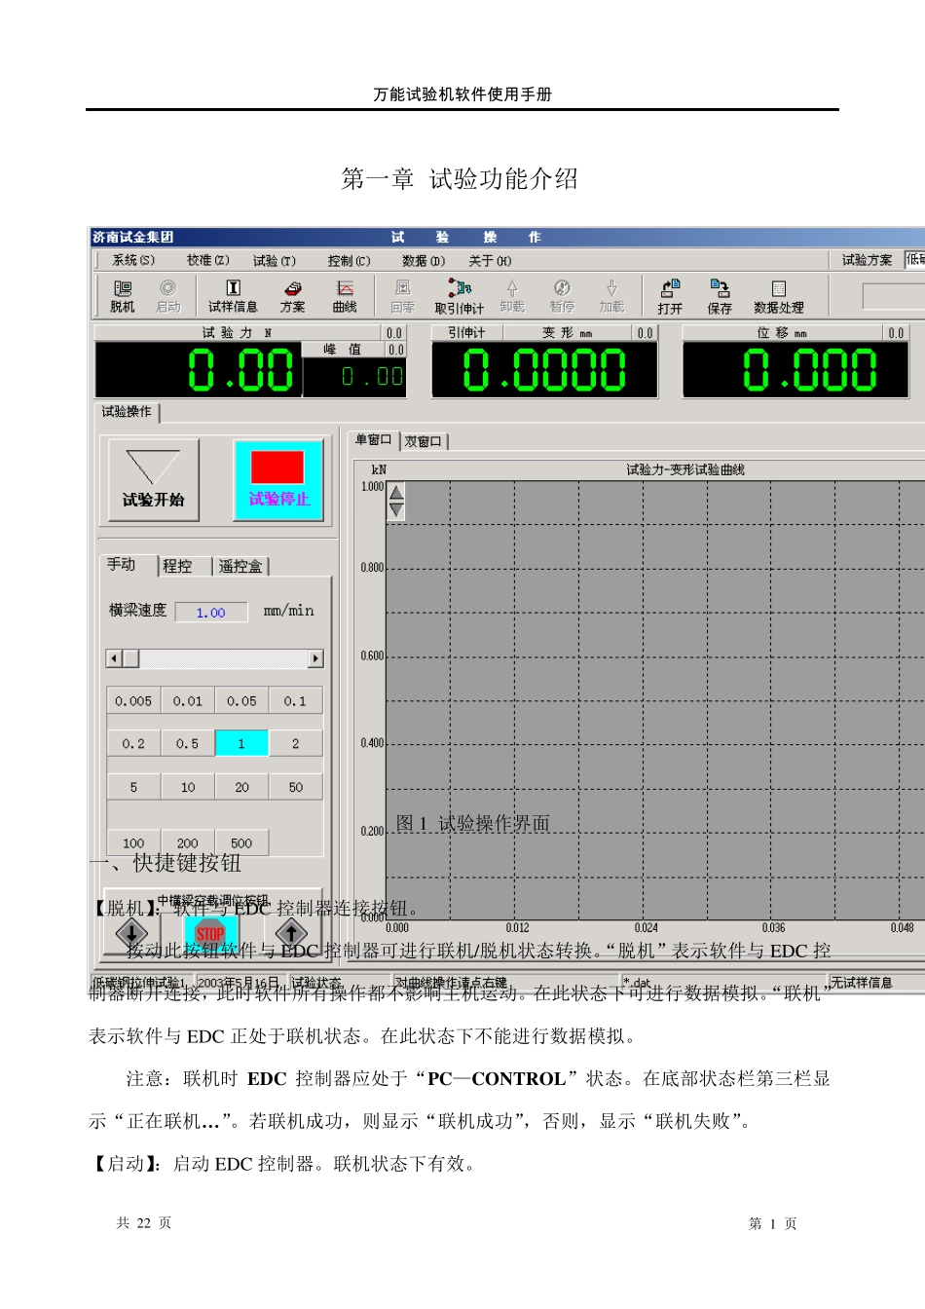Select speed preset 0.1
The image size is (925, 1309).
click(x=295, y=701)
